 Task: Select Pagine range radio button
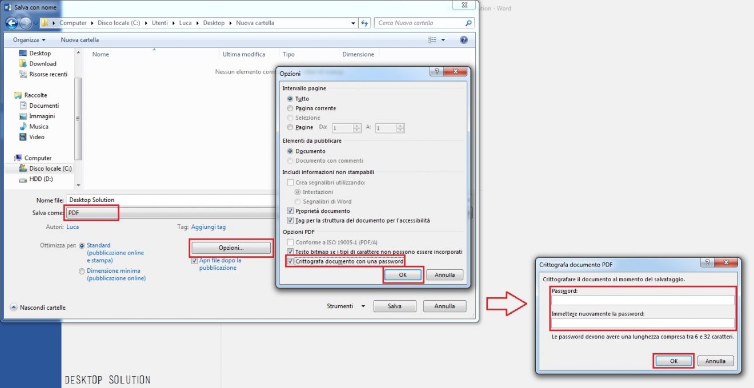[290, 128]
